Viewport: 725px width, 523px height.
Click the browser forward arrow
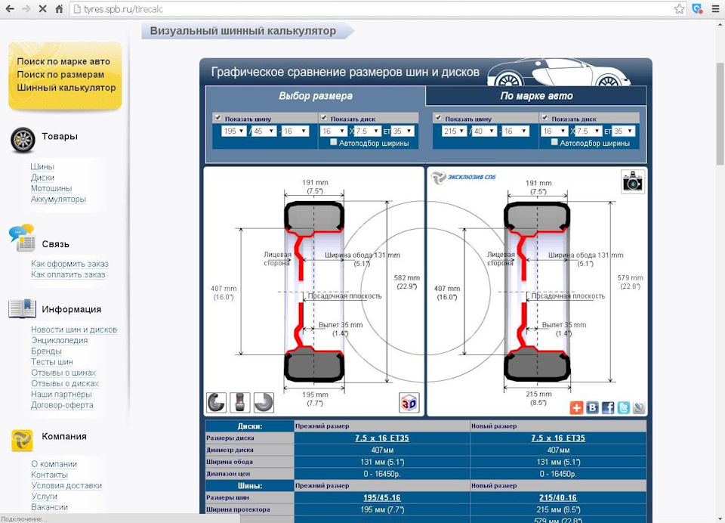tap(26, 9)
